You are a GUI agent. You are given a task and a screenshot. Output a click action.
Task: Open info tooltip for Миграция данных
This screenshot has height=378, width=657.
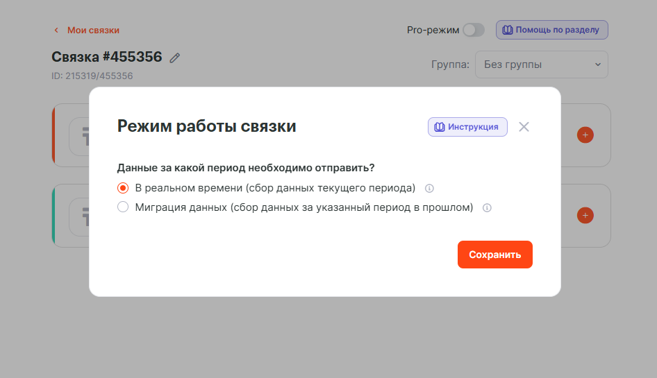click(487, 207)
